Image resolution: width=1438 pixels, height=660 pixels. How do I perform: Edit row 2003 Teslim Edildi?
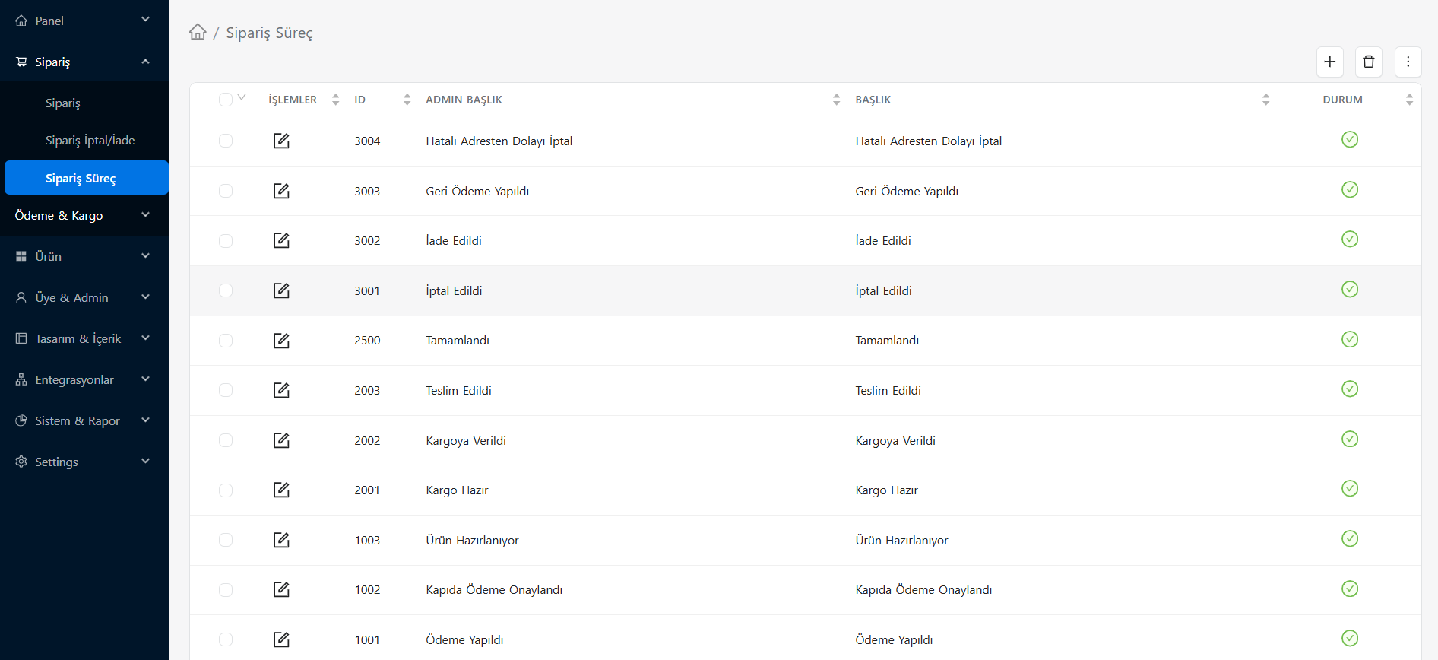click(281, 390)
